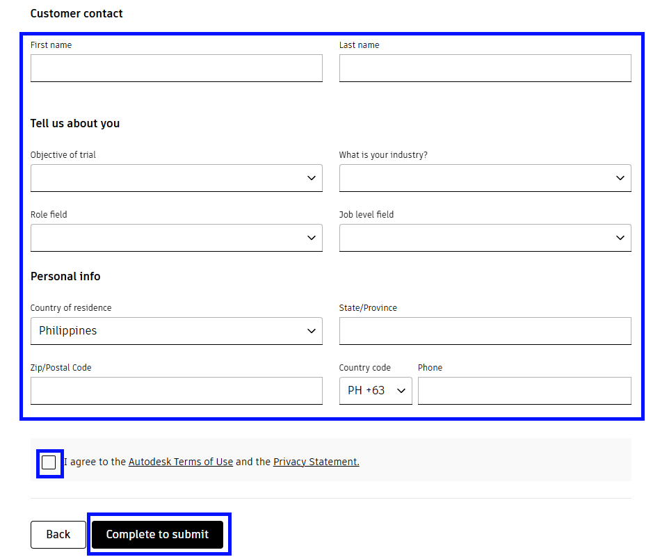The image size is (653, 557).
Task: Click the Objective of trial chevron arrow
Action: 312,179
